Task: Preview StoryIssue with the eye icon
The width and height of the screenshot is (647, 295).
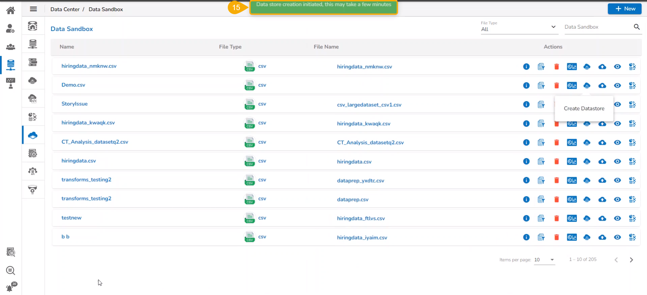Action: tap(617, 104)
